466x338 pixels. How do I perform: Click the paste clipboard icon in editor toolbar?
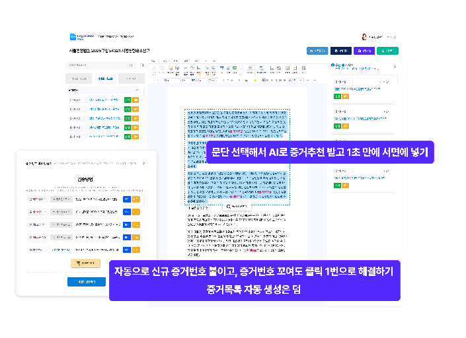171,68
